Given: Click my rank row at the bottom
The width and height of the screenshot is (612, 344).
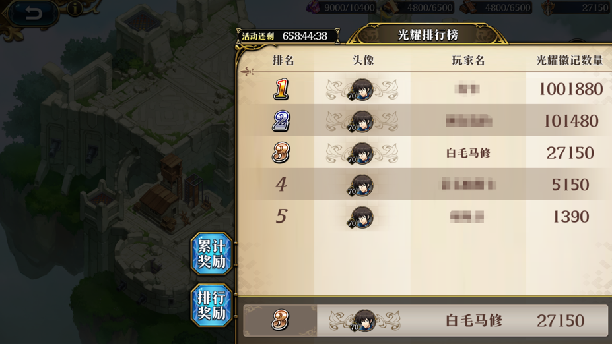Looking at the screenshot, I should [425, 321].
